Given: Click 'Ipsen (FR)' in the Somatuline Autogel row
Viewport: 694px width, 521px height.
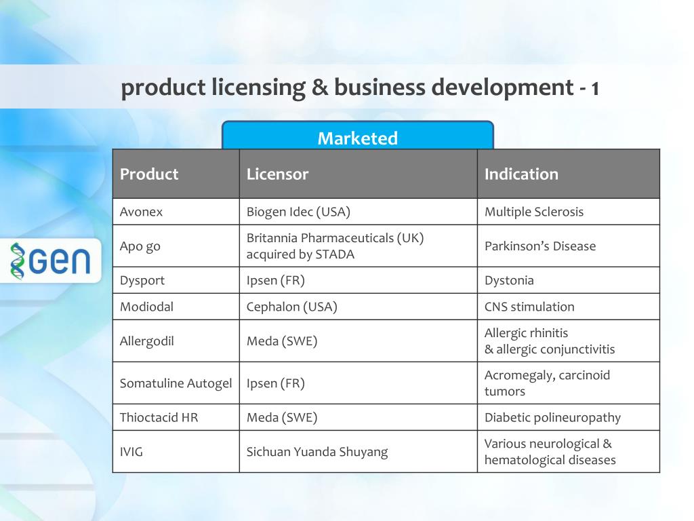Looking at the screenshot, I should coord(359,383).
